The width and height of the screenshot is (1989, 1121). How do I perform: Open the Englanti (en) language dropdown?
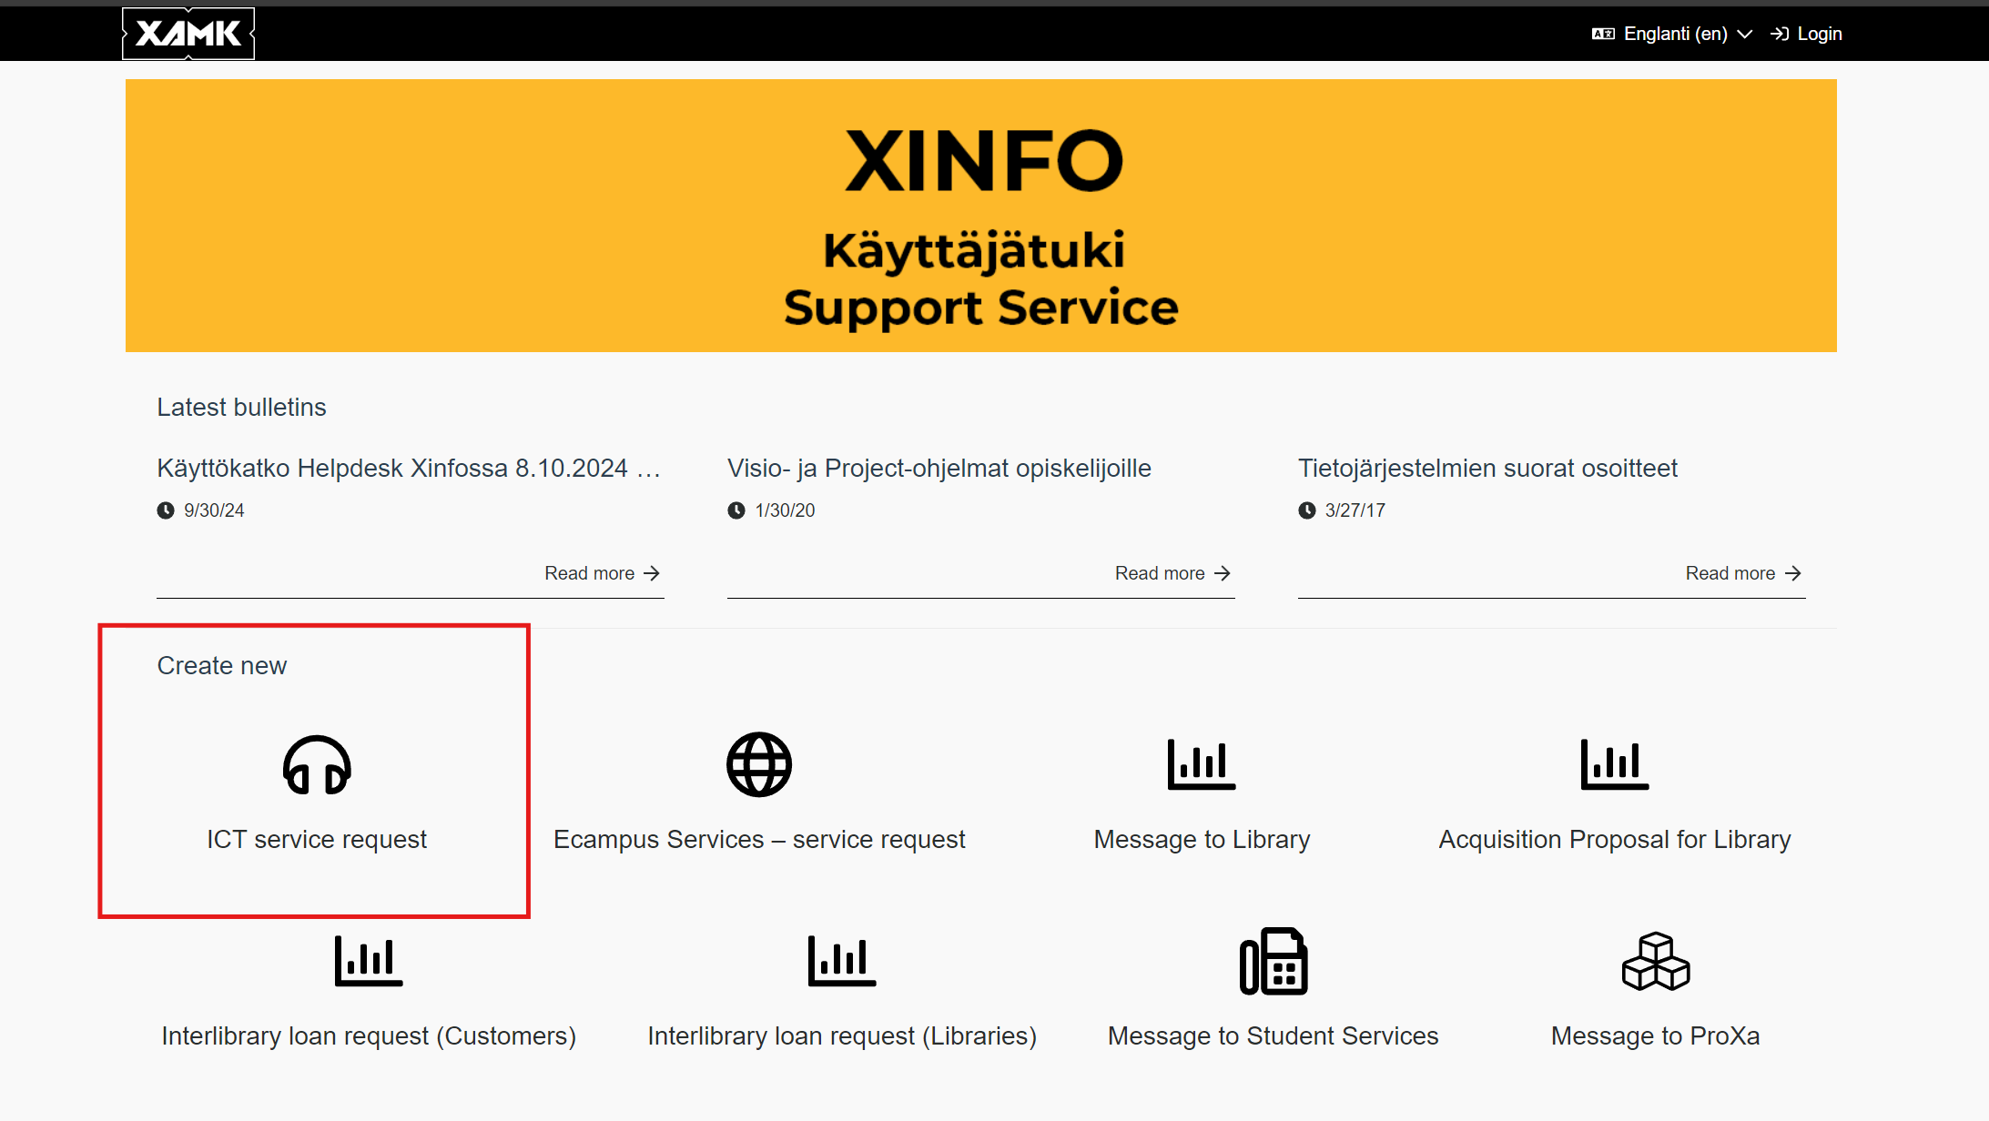coord(1674,34)
